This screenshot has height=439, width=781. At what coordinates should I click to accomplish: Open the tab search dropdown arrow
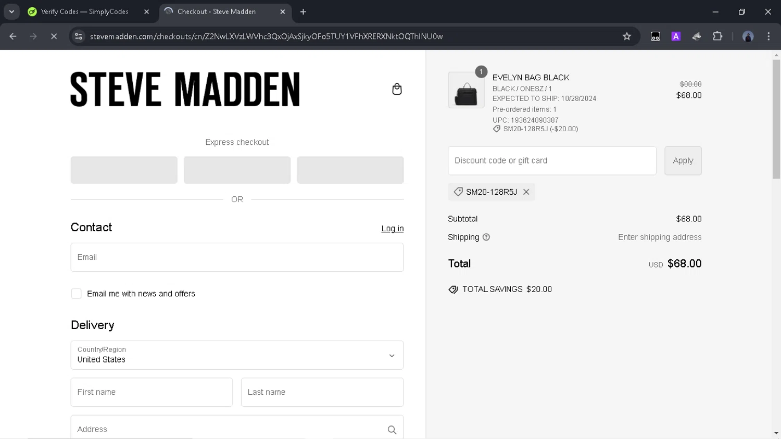pyautogui.click(x=11, y=11)
